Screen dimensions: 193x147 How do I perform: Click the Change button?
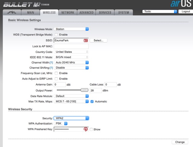[180, 142]
